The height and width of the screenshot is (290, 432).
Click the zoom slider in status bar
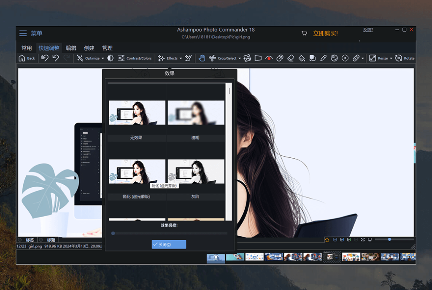(394, 239)
